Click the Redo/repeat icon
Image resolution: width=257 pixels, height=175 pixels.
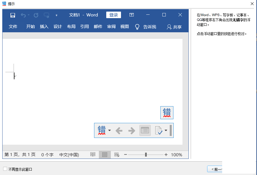tap(36, 15)
